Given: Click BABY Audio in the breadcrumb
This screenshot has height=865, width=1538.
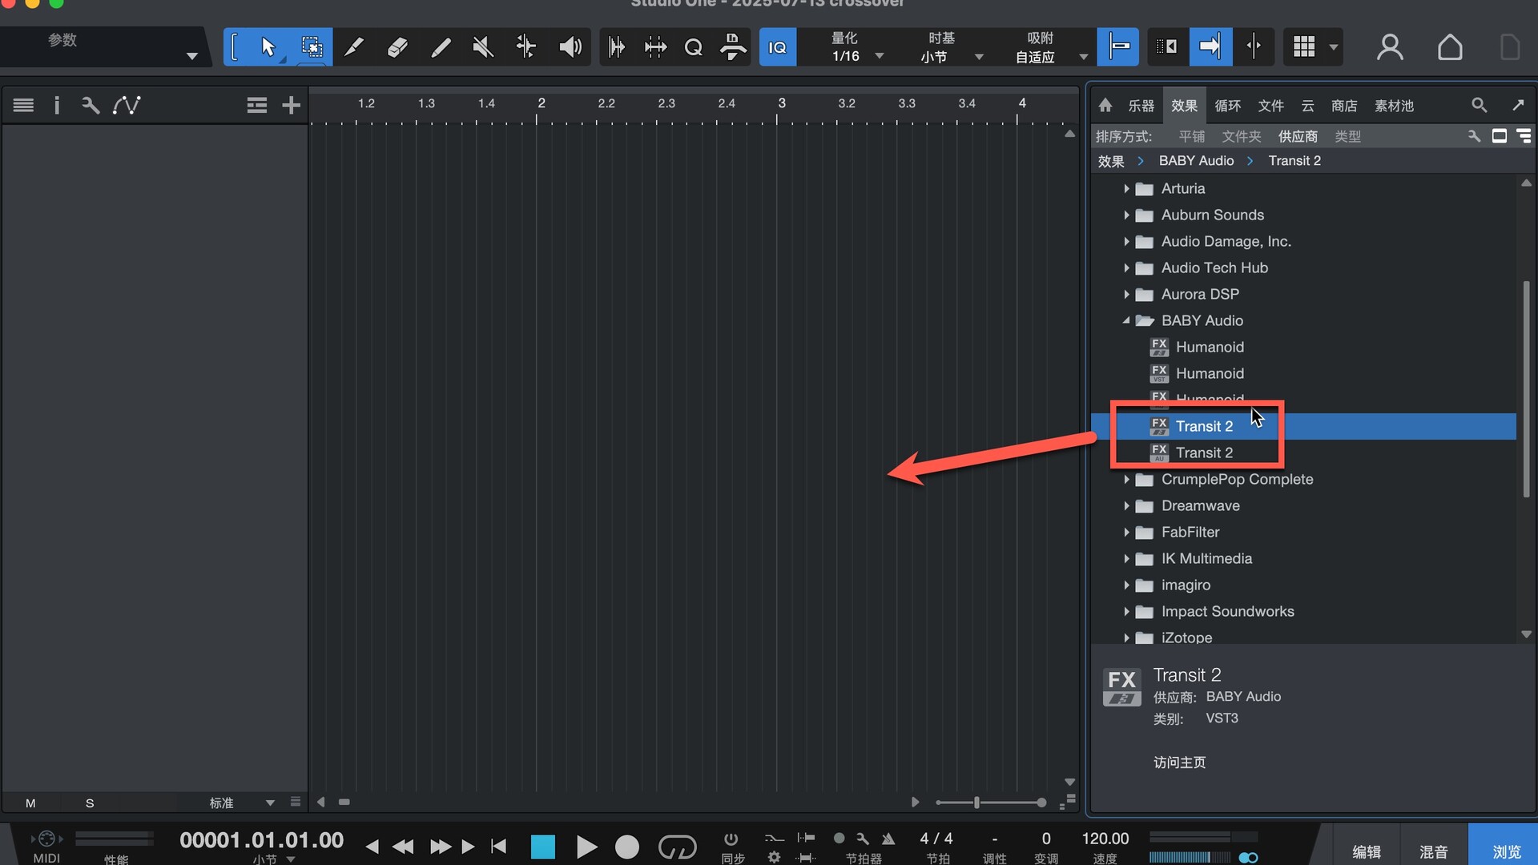Looking at the screenshot, I should (x=1196, y=161).
